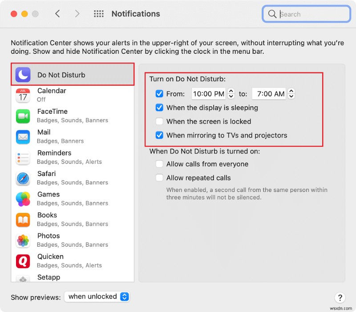Minimize window with yellow button
The height and width of the screenshot is (312, 356).
(24, 14)
